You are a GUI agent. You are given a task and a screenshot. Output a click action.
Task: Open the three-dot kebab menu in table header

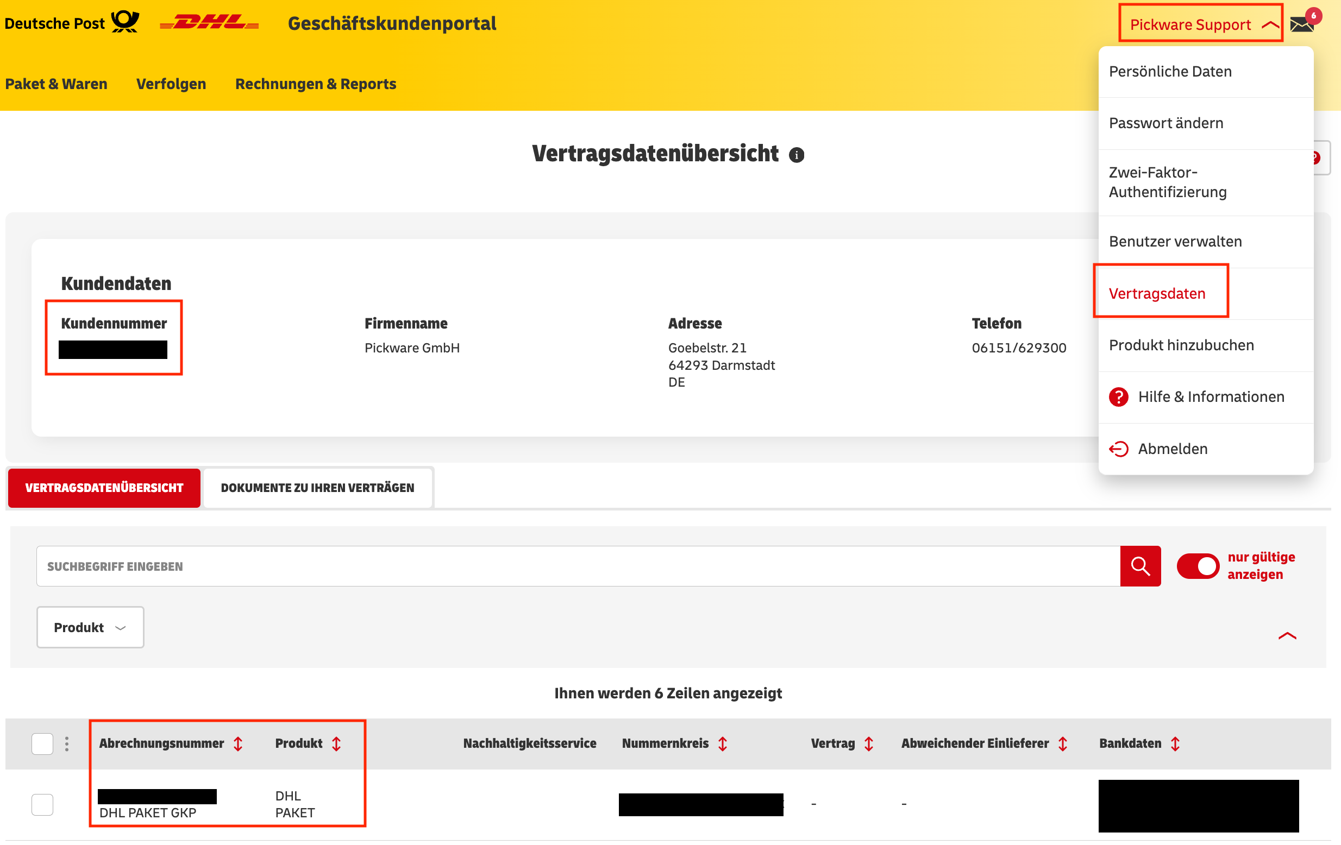[x=66, y=743]
